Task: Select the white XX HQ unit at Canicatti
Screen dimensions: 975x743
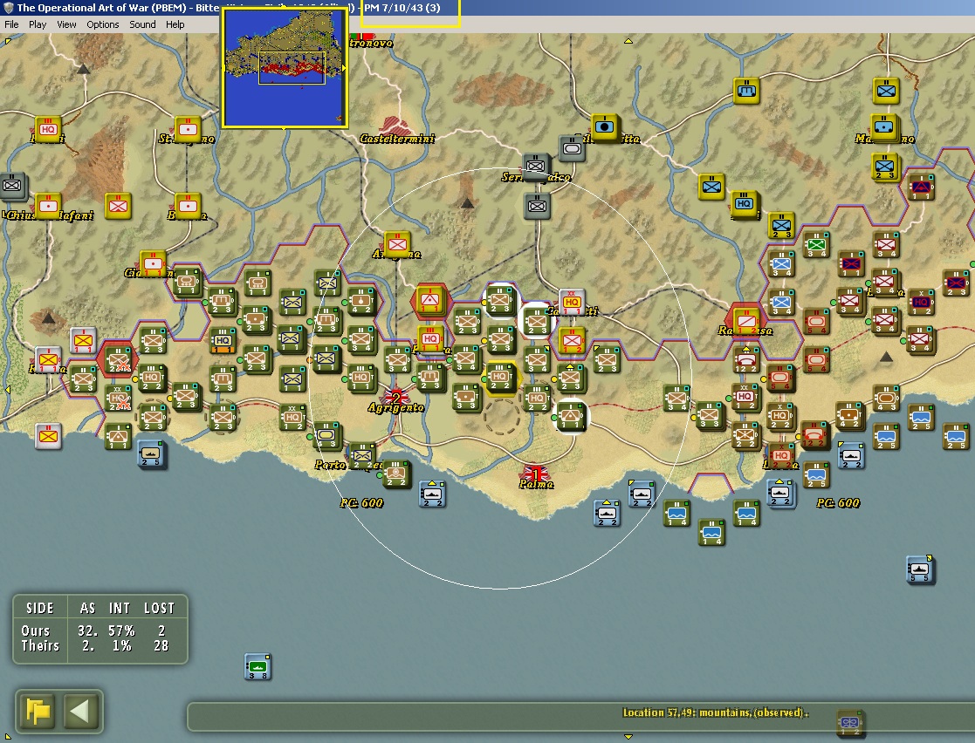Action: coord(572,303)
